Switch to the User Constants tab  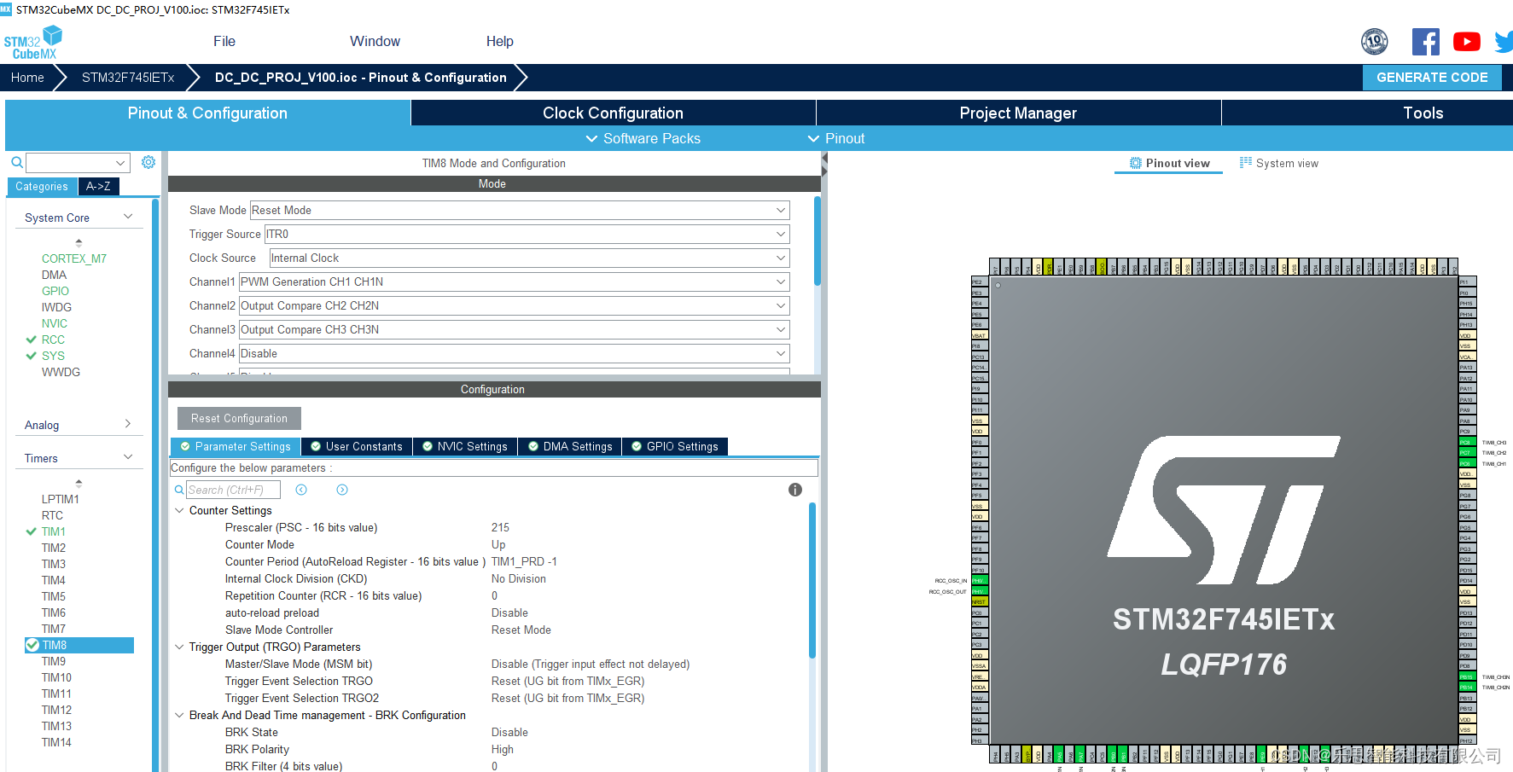[357, 446]
